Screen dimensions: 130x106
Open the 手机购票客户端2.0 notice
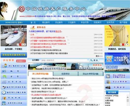(49, 53)
